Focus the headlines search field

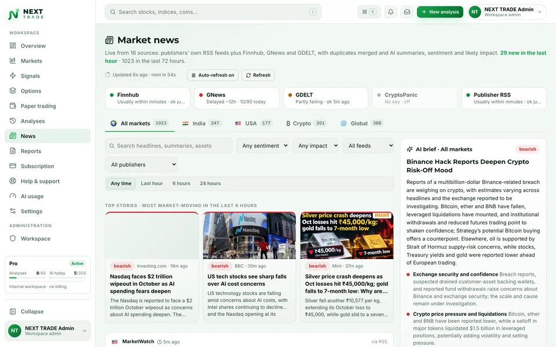pos(169,146)
